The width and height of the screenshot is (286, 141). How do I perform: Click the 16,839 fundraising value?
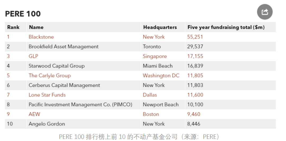tap(195, 66)
